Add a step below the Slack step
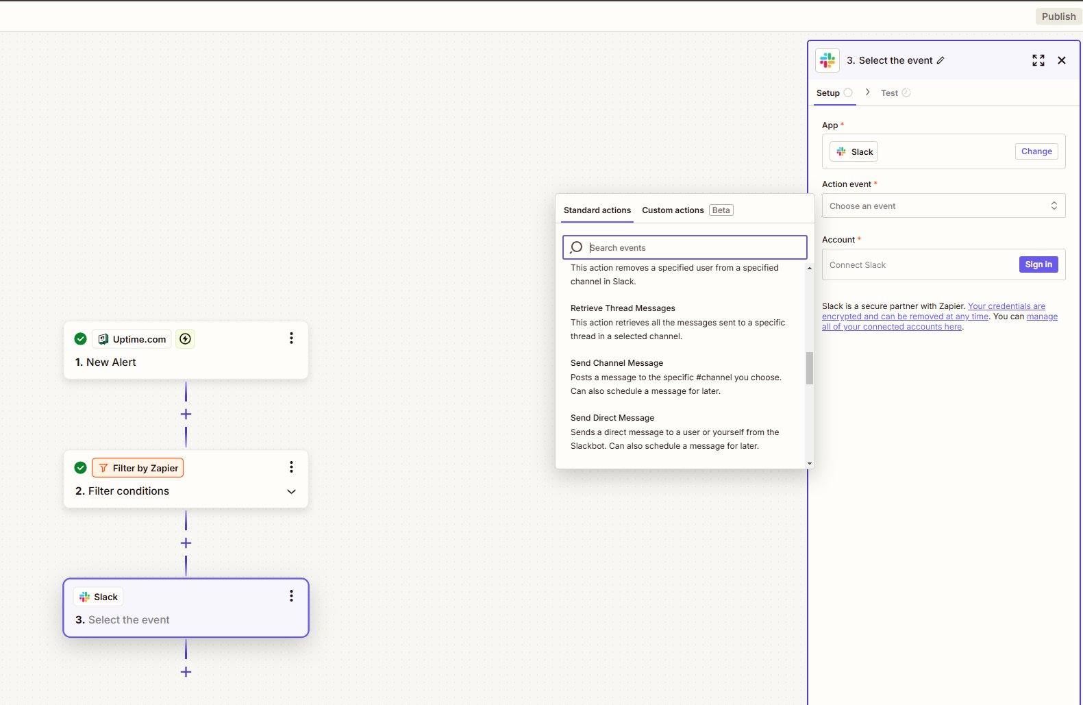Image resolution: width=1083 pixels, height=705 pixels. (186, 671)
